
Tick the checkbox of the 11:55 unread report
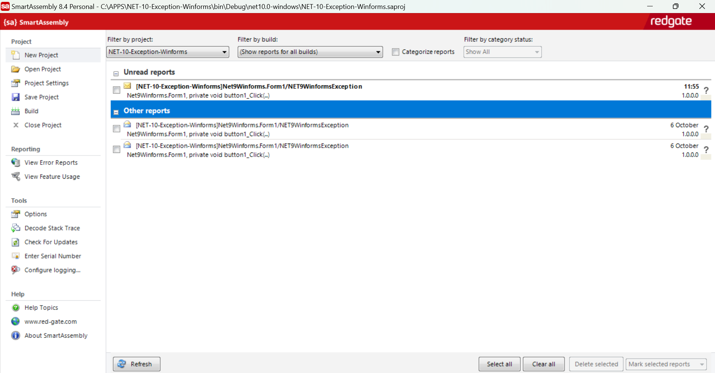[117, 90]
